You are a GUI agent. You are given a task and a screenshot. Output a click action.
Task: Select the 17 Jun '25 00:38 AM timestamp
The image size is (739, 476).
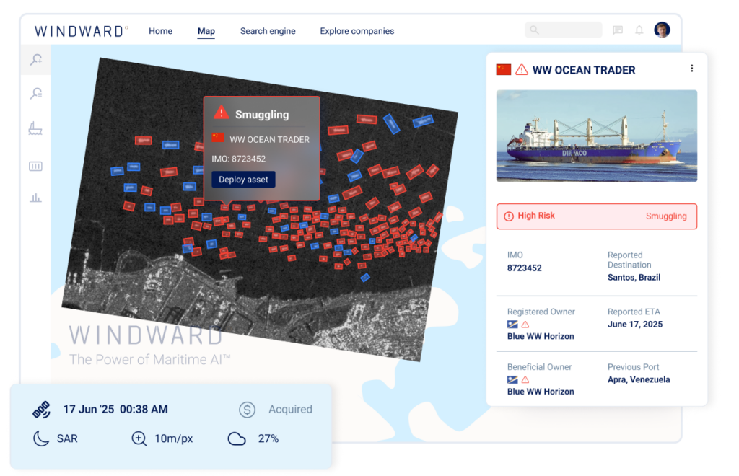pos(115,409)
